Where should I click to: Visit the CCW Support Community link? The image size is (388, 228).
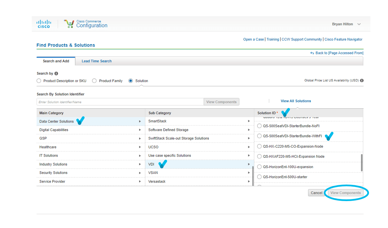click(302, 39)
